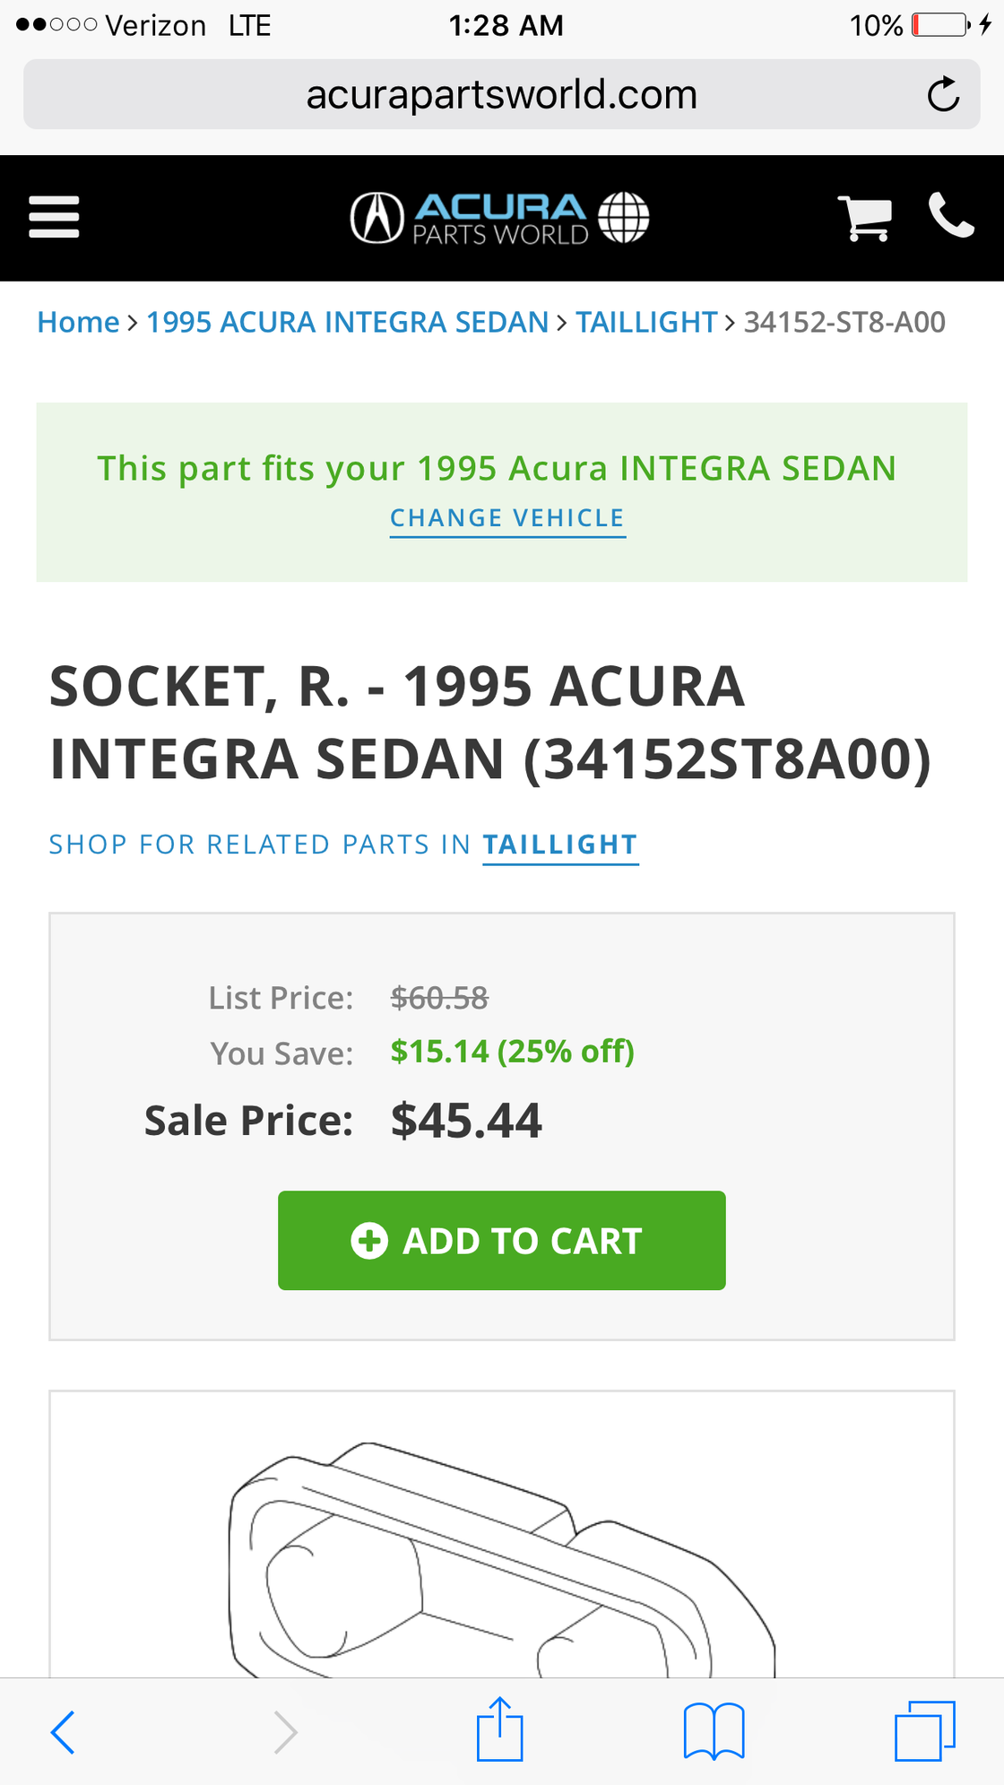Add the socket to the cart

(x=501, y=1241)
